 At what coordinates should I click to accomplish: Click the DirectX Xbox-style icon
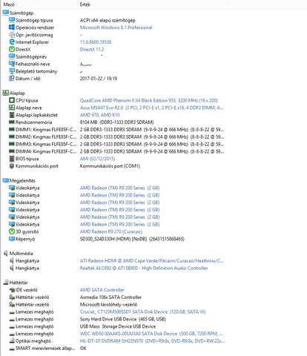12,49
